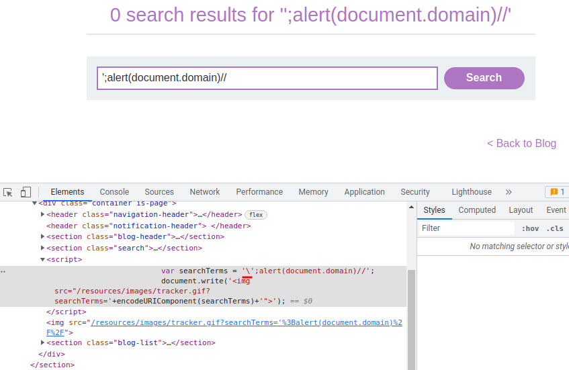Open the Application tab

[364, 192]
